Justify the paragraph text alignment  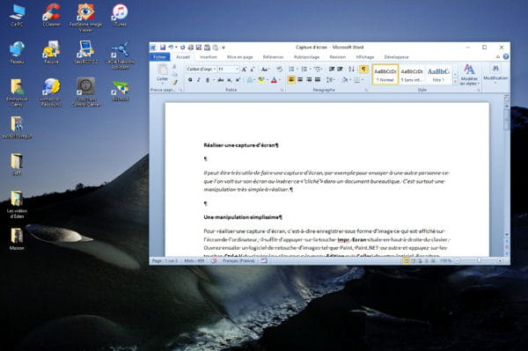click(x=318, y=80)
